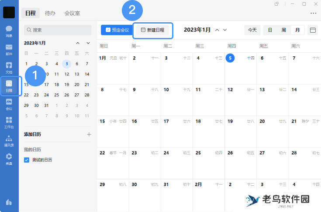Viewport: 321px width, 212px height.
Task: Select January 21 除夕 cell in main calendar
Action: pos(305,132)
